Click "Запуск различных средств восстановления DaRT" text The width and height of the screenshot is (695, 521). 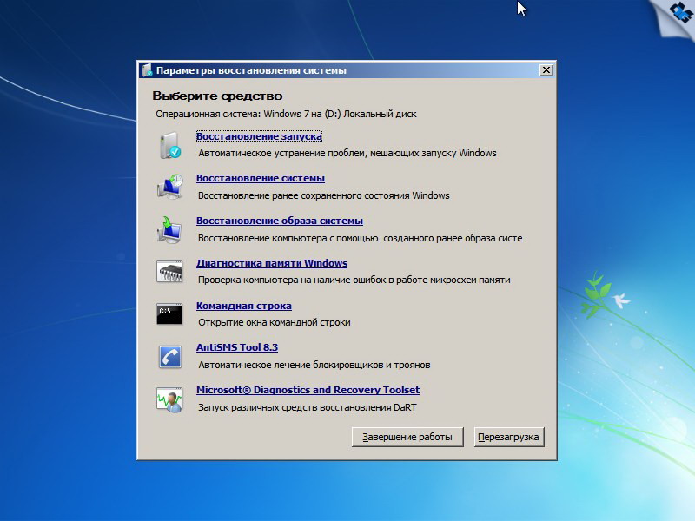coord(308,407)
